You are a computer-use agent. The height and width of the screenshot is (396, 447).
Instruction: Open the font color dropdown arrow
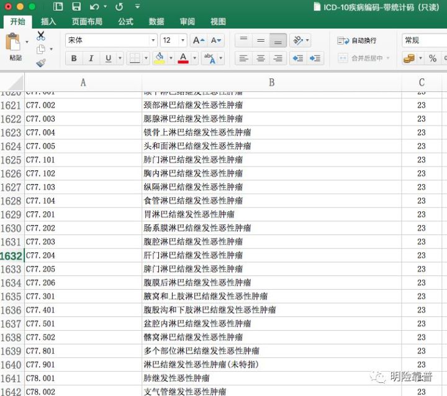(194, 58)
